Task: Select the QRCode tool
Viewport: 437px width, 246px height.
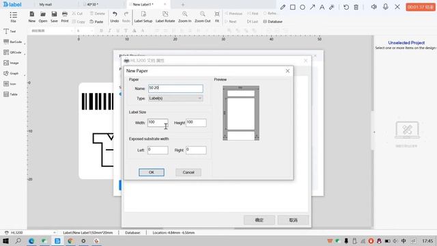Action: click(12, 53)
